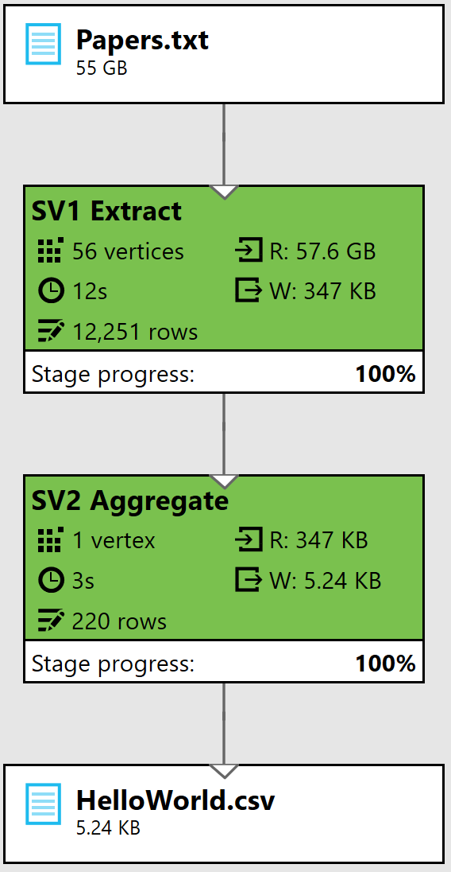This screenshot has height=872, width=451.
Task: Click SV2 Aggregate stage progress 100% value
Action: tap(385, 664)
